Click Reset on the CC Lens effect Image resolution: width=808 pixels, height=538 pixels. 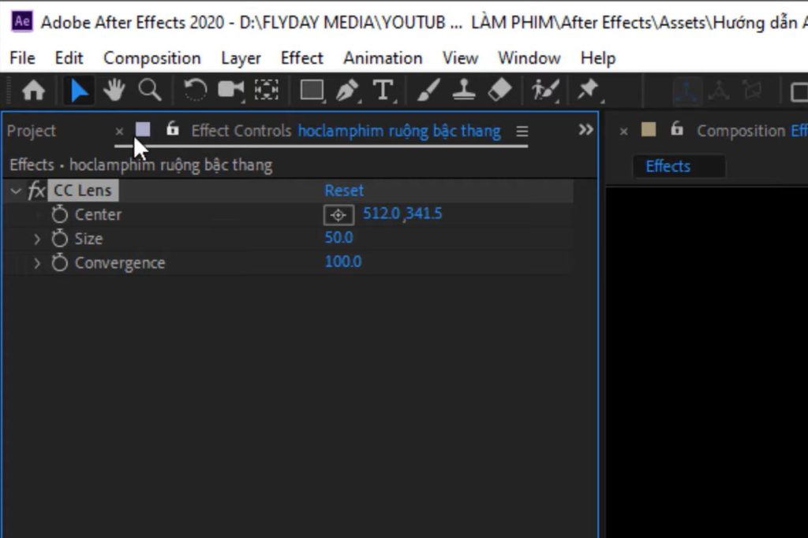(x=343, y=190)
